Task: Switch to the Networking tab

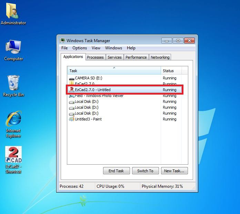Action: pyautogui.click(x=160, y=57)
